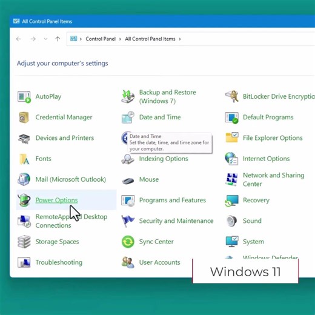
Task: Select the Control Panel breadcrumb
Action: 101,39
